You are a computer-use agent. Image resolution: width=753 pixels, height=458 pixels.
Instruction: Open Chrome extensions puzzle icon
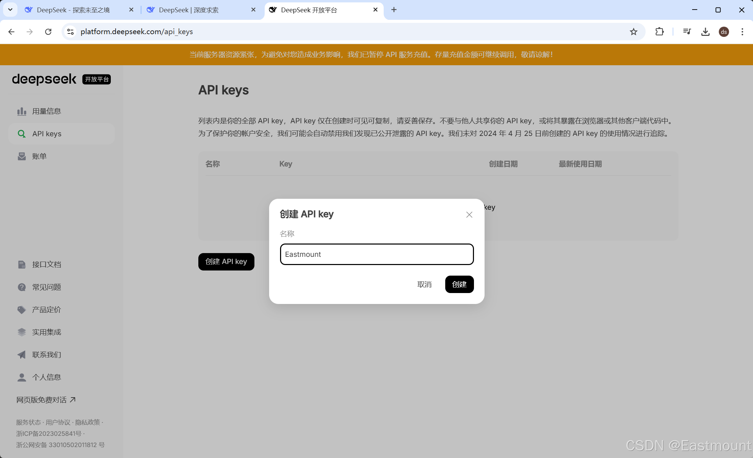(659, 32)
